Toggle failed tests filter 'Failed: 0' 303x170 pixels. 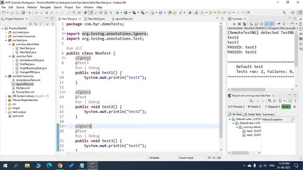tap(254, 107)
